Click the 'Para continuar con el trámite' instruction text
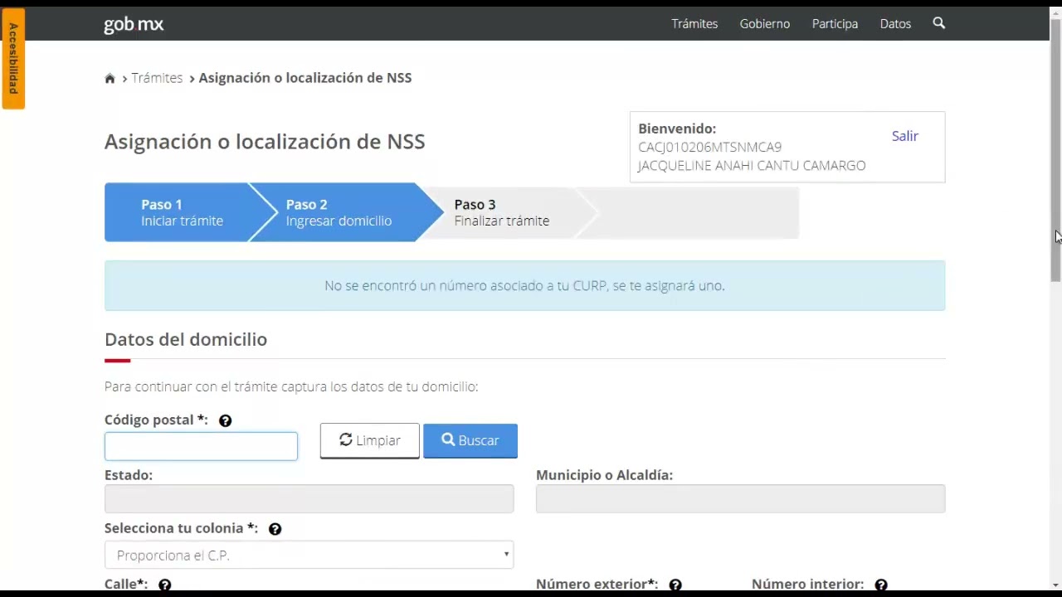The width and height of the screenshot is (1062, 597). click(291, 386)
